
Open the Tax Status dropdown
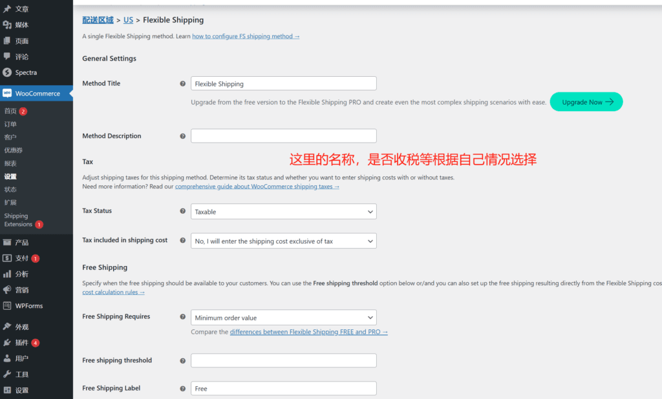pyautogui.click(x=284, y=212)
